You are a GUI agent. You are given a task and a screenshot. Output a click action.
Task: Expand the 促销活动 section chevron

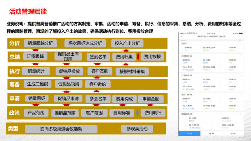tap(240, 114)
